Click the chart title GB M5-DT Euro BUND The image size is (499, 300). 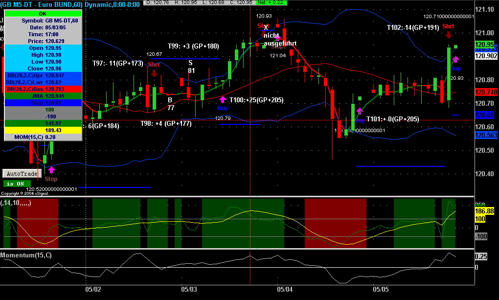[42, 4]
